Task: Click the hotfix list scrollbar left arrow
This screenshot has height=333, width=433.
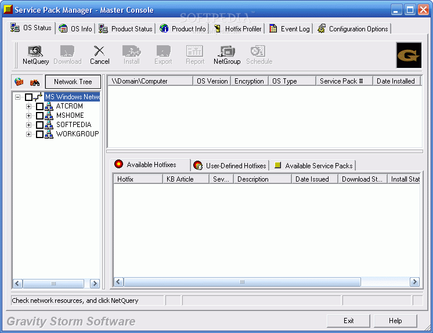Action: pyautogui.click(x=119, y=282)
